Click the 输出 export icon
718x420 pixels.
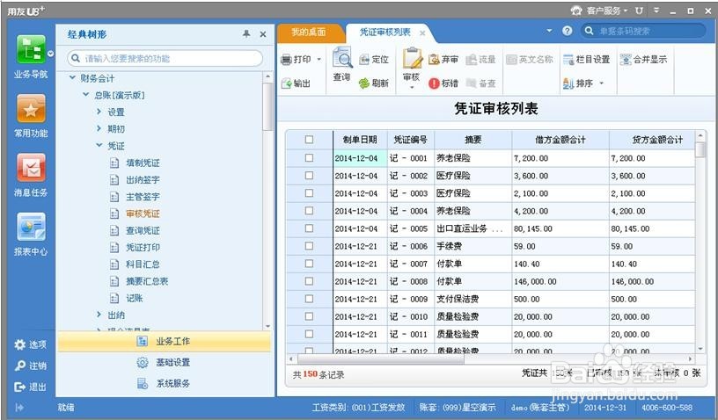[x=287, y=83]
